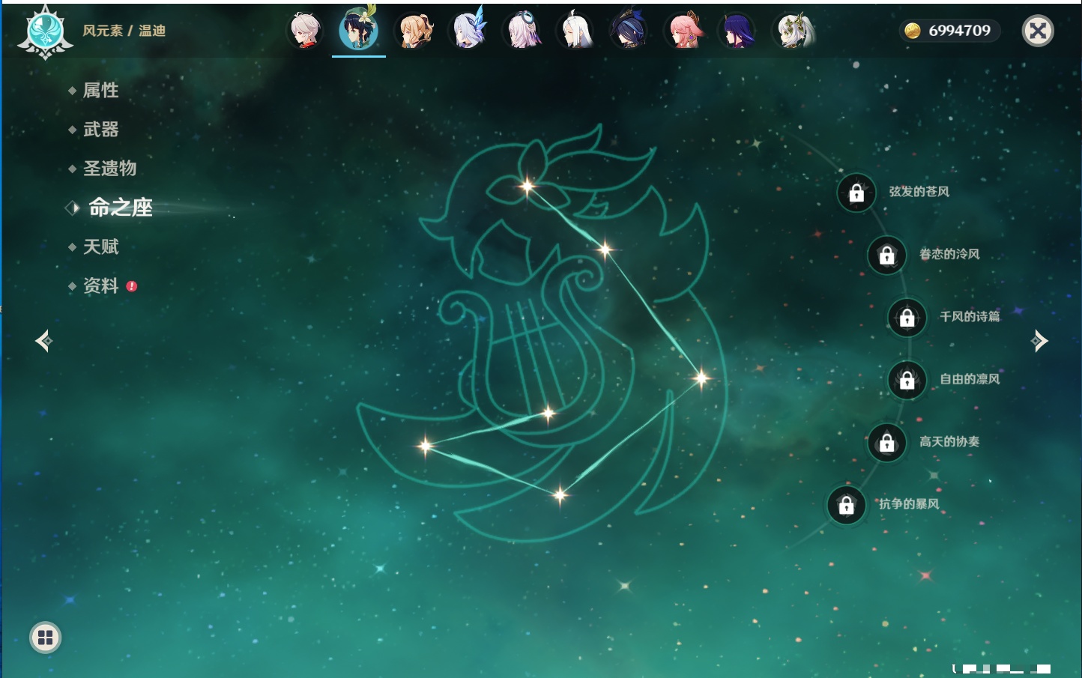This screenshot has width=1082, height=678.
Task: Select the lock icon for 抗争的暴风
Action: click(847, 505)
